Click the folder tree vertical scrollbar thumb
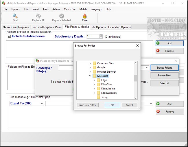This screenshot has width=188, height=147. 135,78
